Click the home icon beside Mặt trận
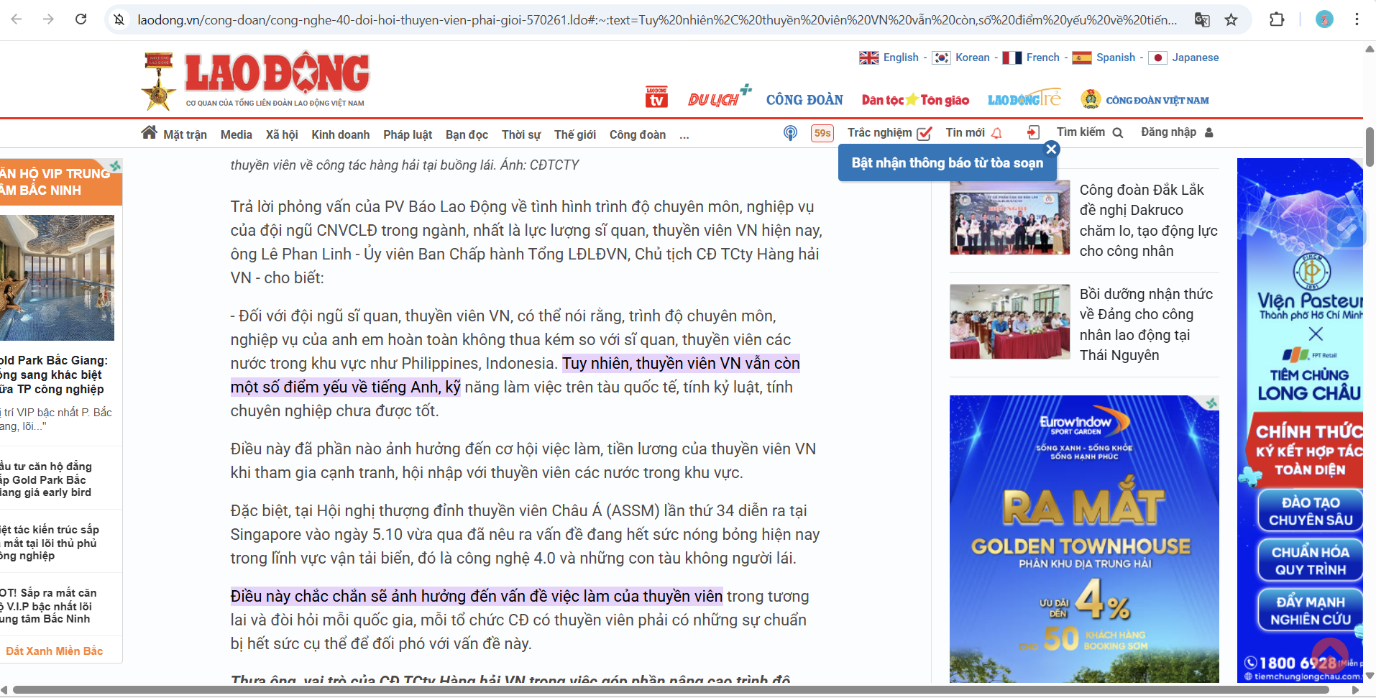The width and height of the screenshot is (1376, 698). [x=149, y=133]
